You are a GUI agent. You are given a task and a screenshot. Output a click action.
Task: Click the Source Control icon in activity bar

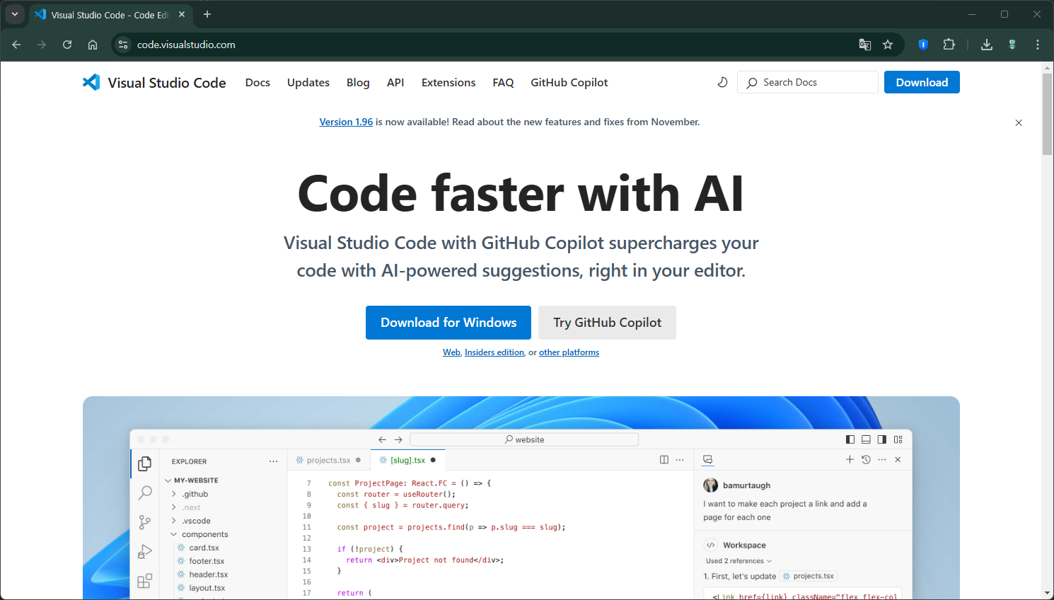pos(145,522)
